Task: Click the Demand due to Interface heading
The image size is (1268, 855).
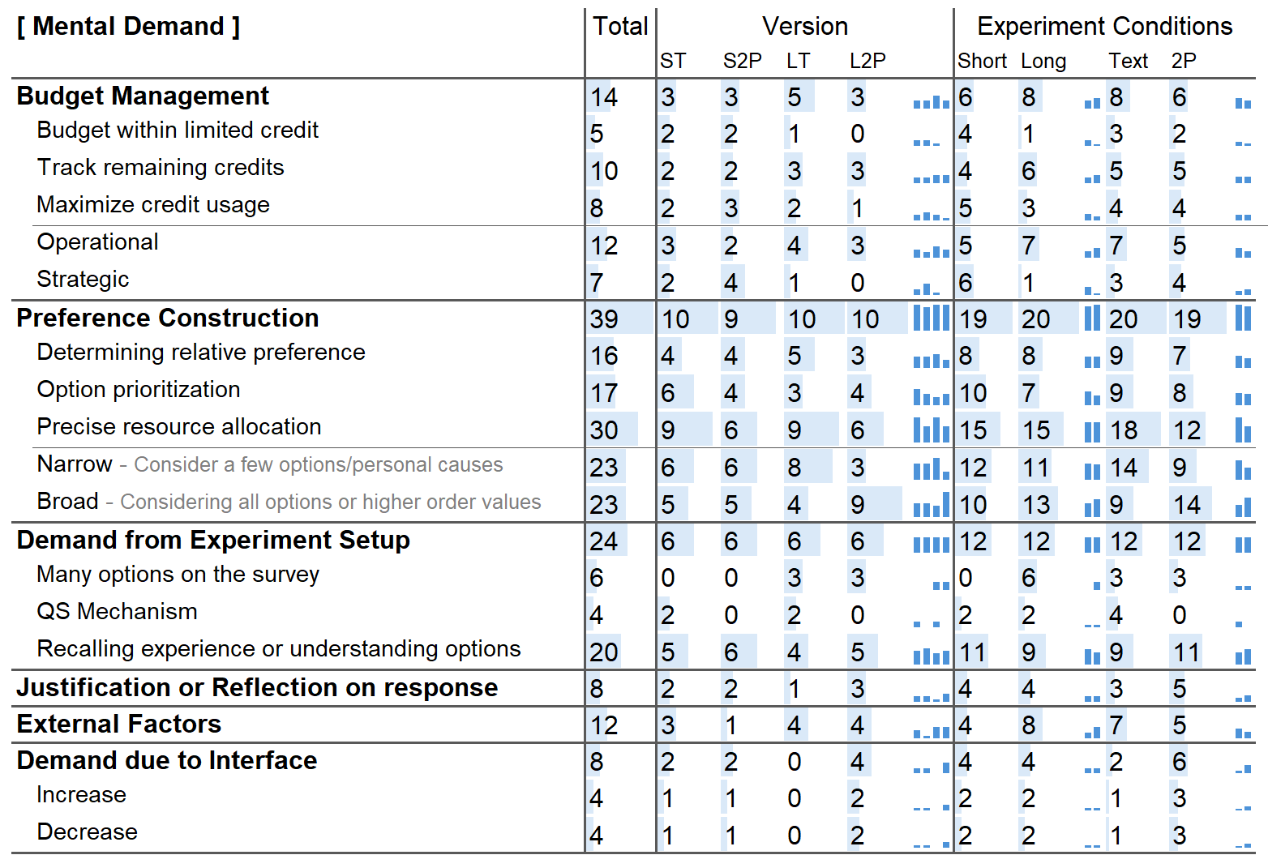Action: pyautogui.click(x=167, y=760)
